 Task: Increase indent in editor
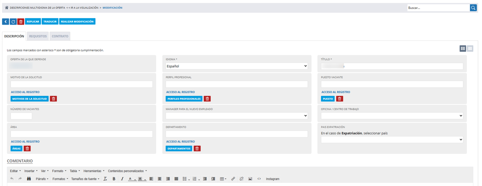point(213,179)
